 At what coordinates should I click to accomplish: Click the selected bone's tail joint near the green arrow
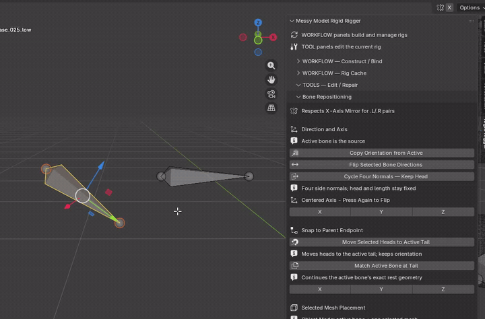[120, 223]
